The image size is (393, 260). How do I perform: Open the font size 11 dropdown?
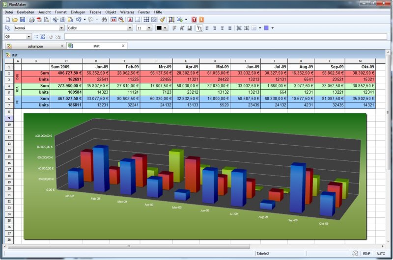(150, 28)
